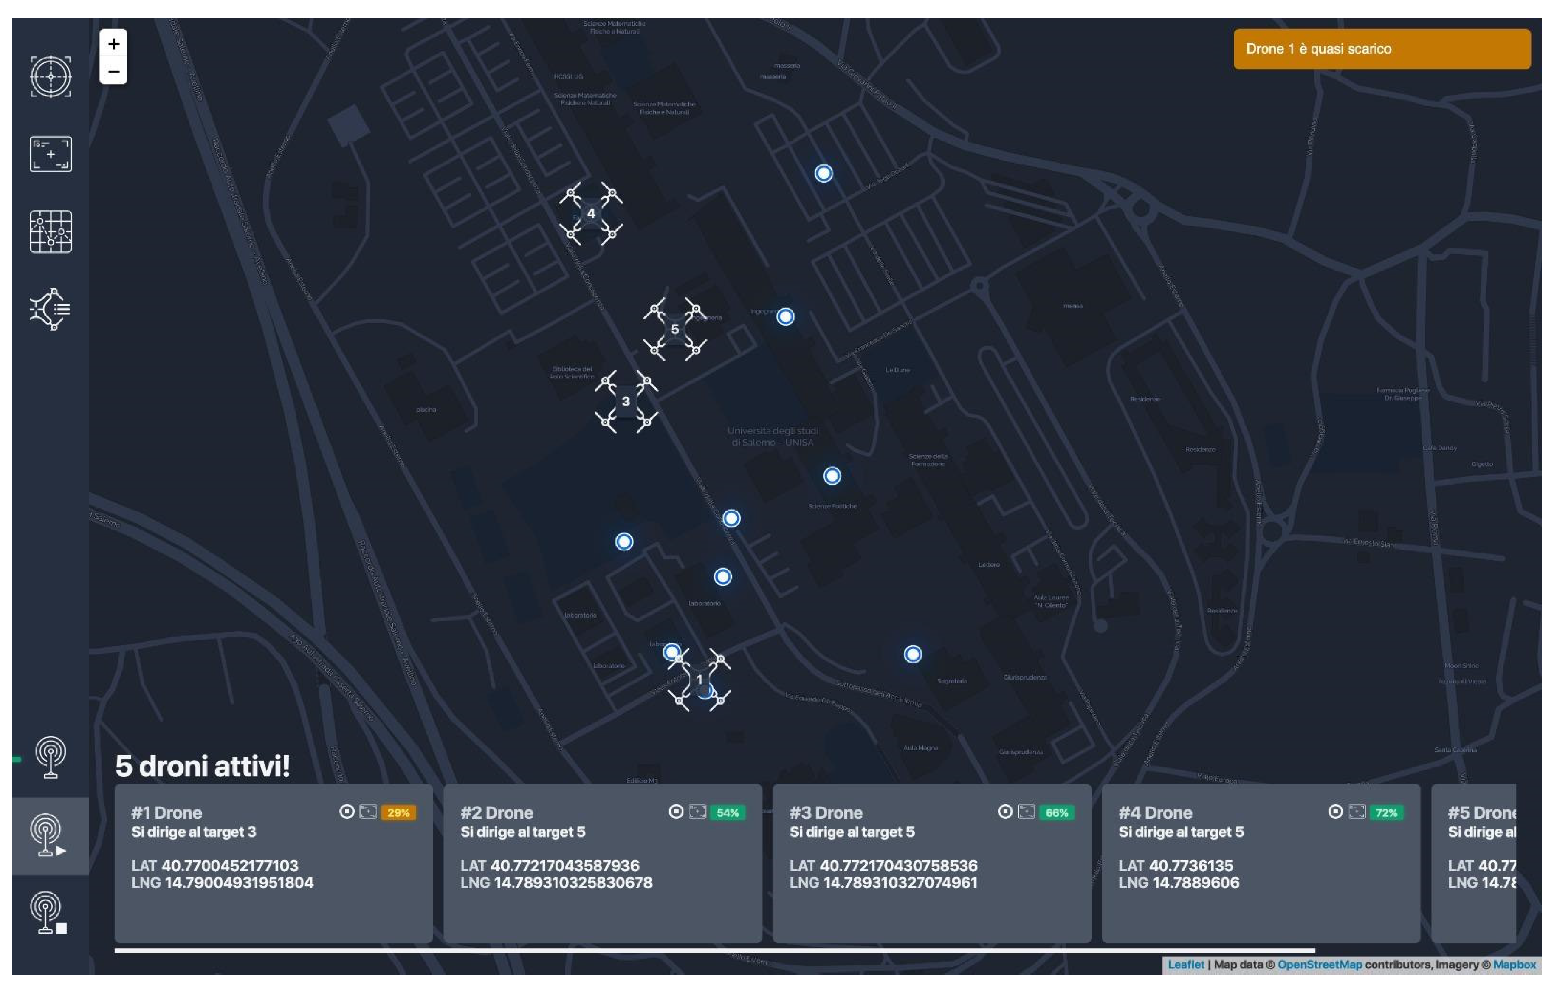Viewport: 1557px width, 990px height.
Task: Click the circular target crosshair sidebar icon
Action: point(51,77)
